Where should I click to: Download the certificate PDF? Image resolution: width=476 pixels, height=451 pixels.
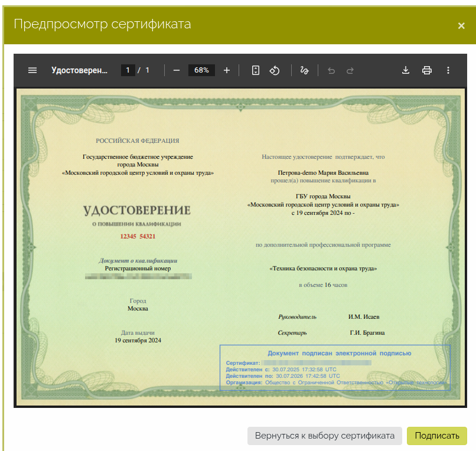pyautogui.click(x=406, y=70)
